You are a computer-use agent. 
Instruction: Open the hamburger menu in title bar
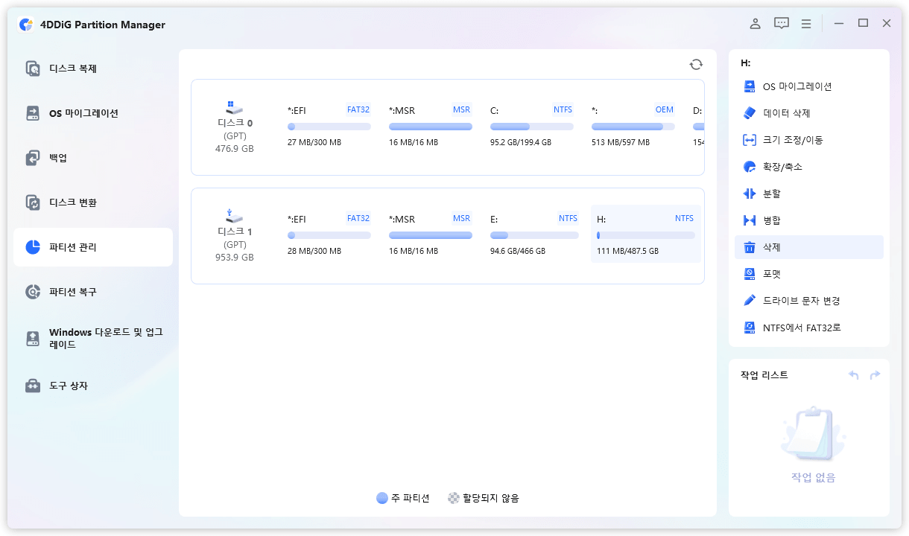coord(806,24)
